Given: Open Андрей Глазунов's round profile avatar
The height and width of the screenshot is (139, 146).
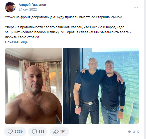Looking at the screenshot, I should click(10, 7).
